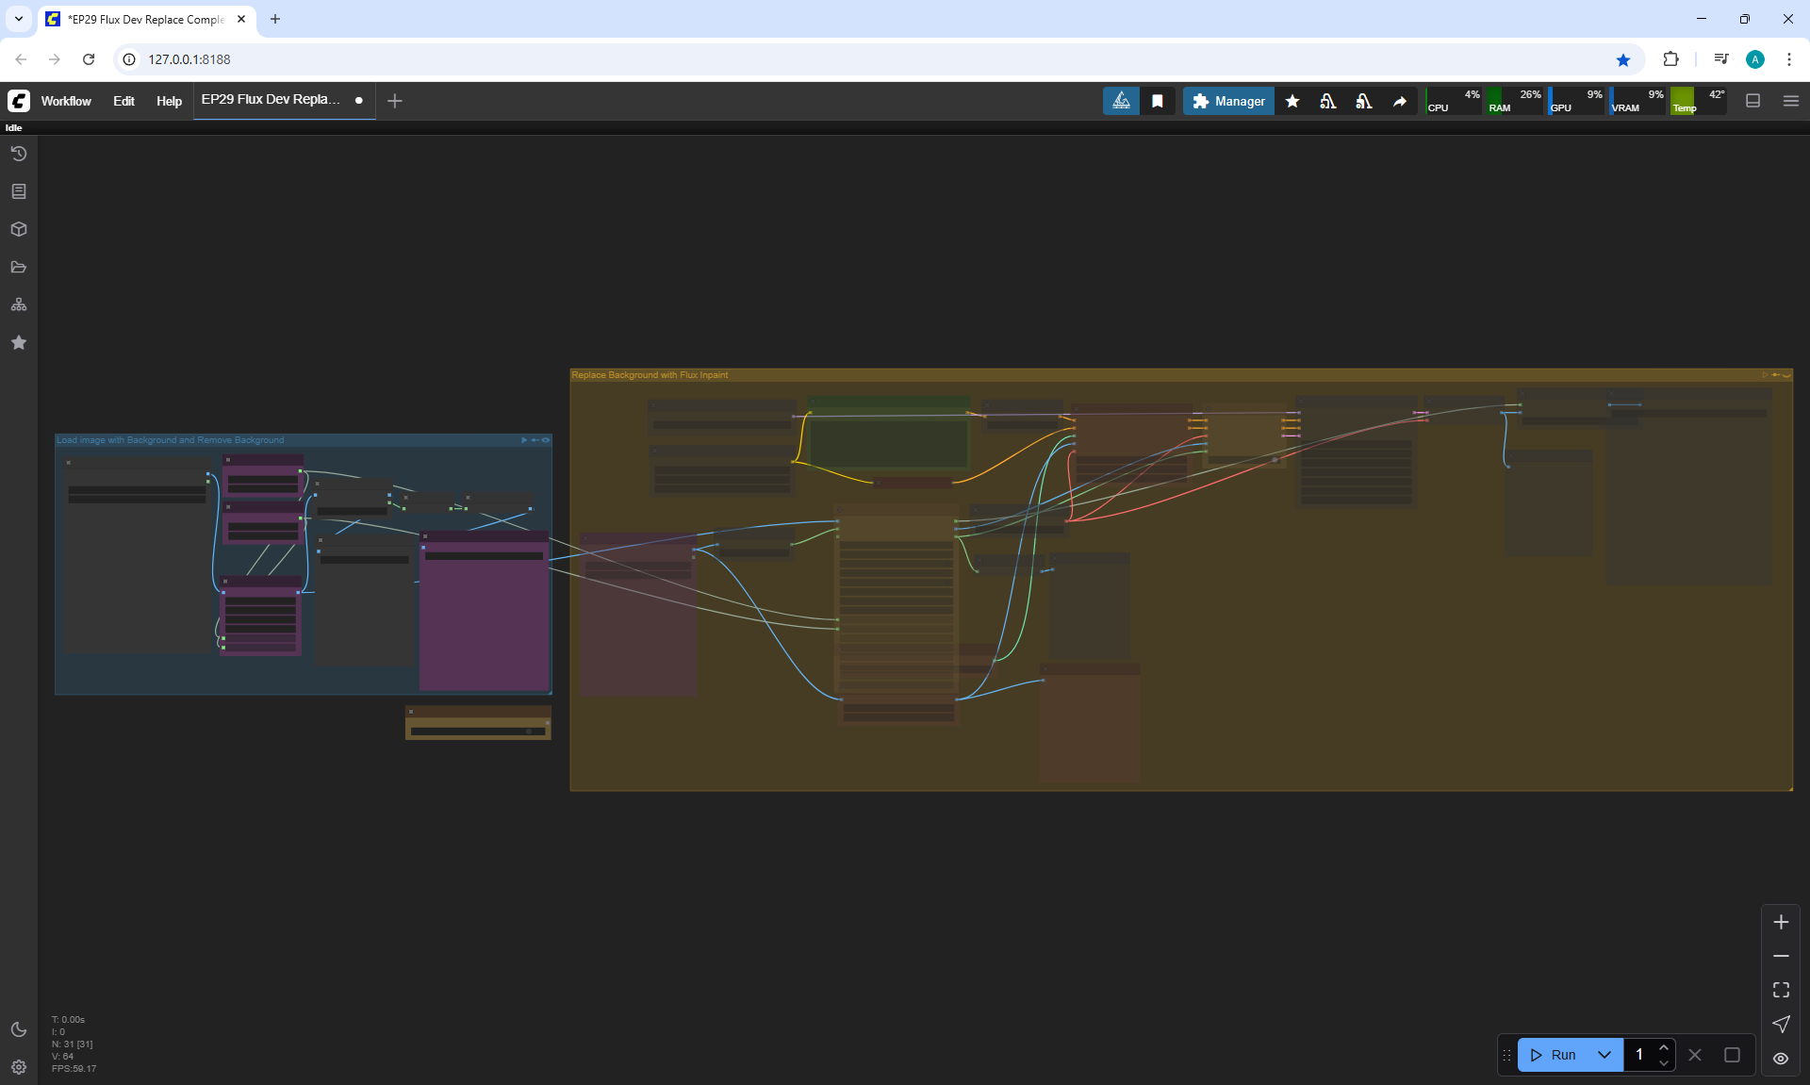Viewport: 1810px width, 1085px height.
Task: Click the Manager button
Action: (1228, 101)
